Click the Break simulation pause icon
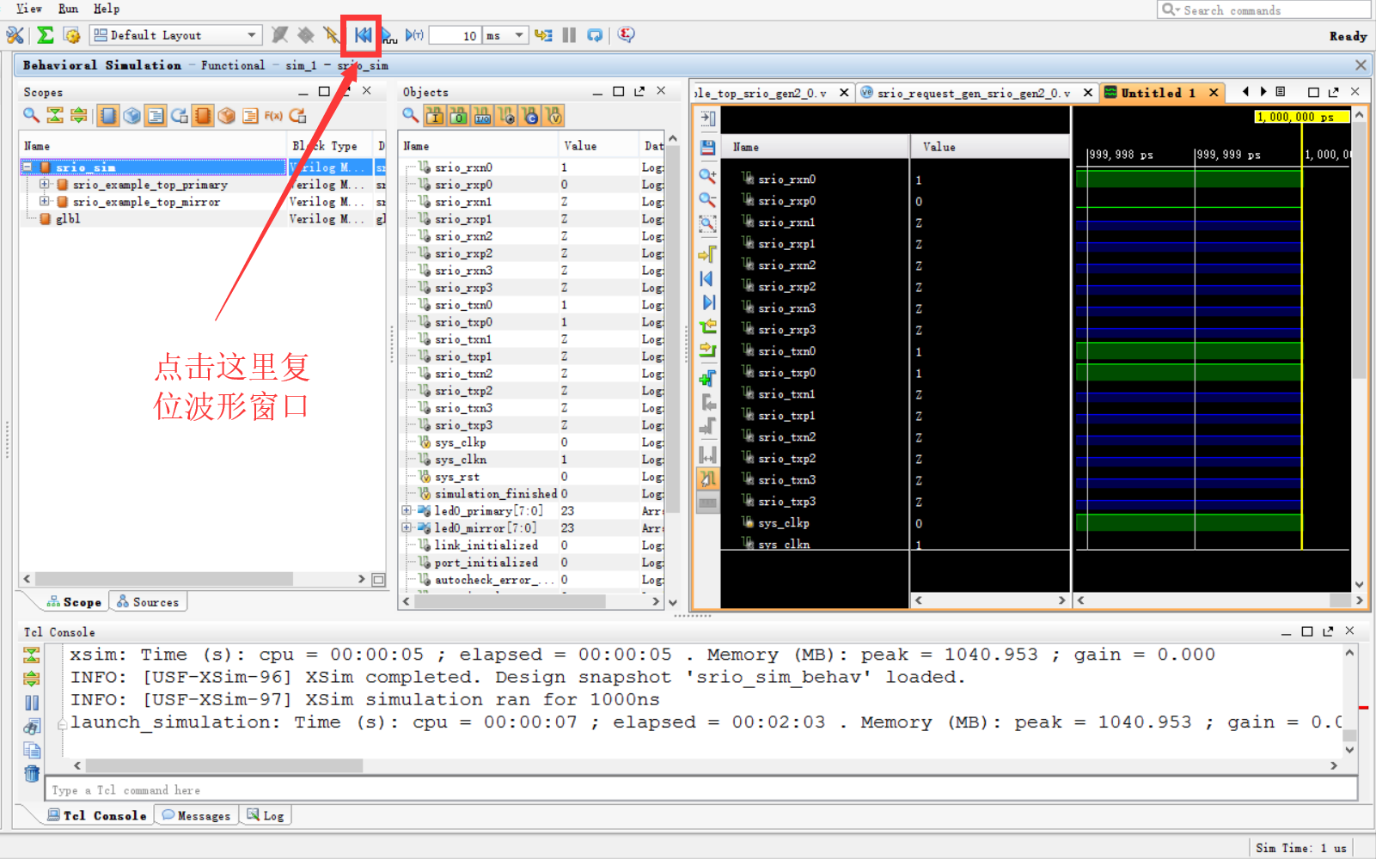This screenshot has height=859, width=1376. click(x=569, y=35)
